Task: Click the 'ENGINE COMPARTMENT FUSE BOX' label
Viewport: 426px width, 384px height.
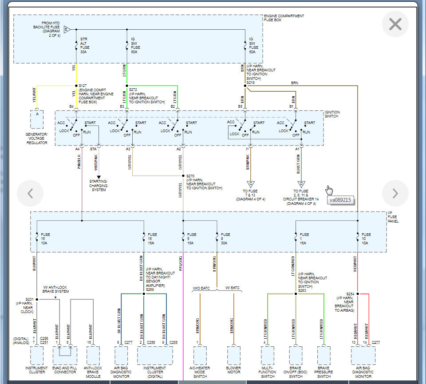Action: (284, 18)
